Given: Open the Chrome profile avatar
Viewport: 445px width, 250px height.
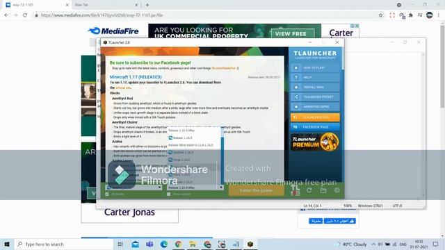Looking at the screenshot, I should pyautogui.click(x=430, y=15).
